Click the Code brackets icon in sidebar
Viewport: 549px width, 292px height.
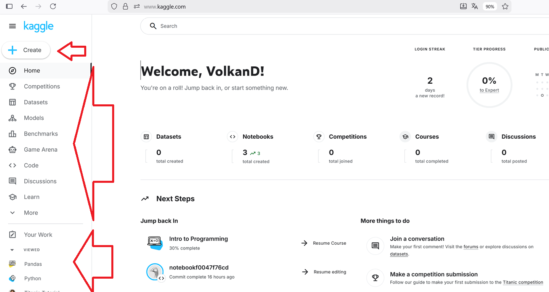13,165
